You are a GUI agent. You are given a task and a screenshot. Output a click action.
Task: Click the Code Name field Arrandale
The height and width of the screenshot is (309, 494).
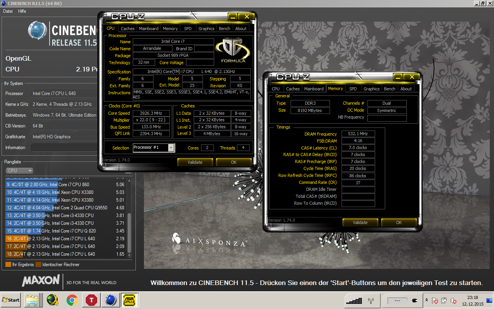152,48
